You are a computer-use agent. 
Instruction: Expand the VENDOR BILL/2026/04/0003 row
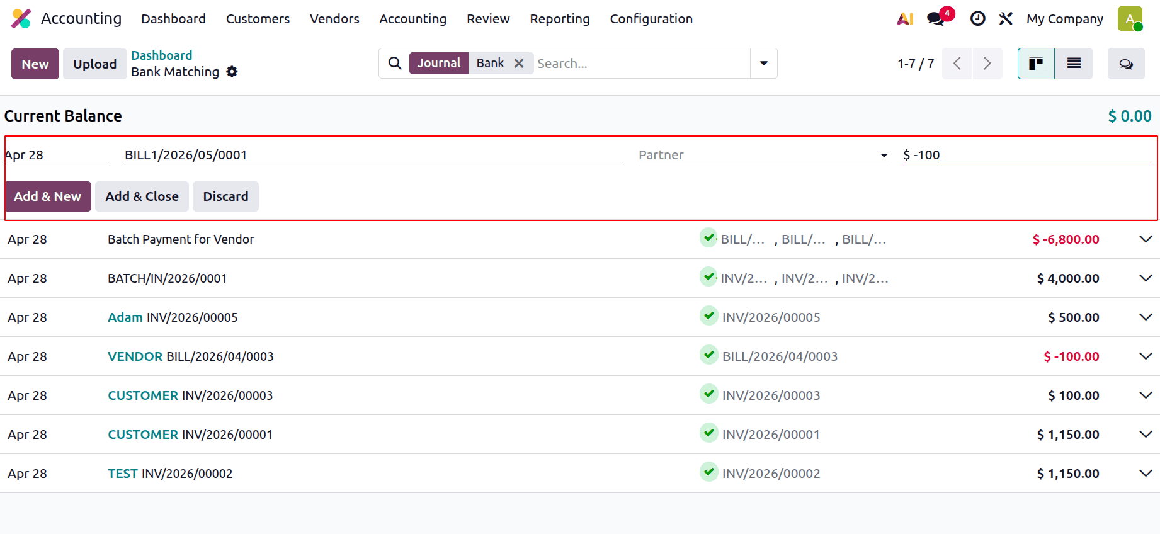tap(1146, 356)
